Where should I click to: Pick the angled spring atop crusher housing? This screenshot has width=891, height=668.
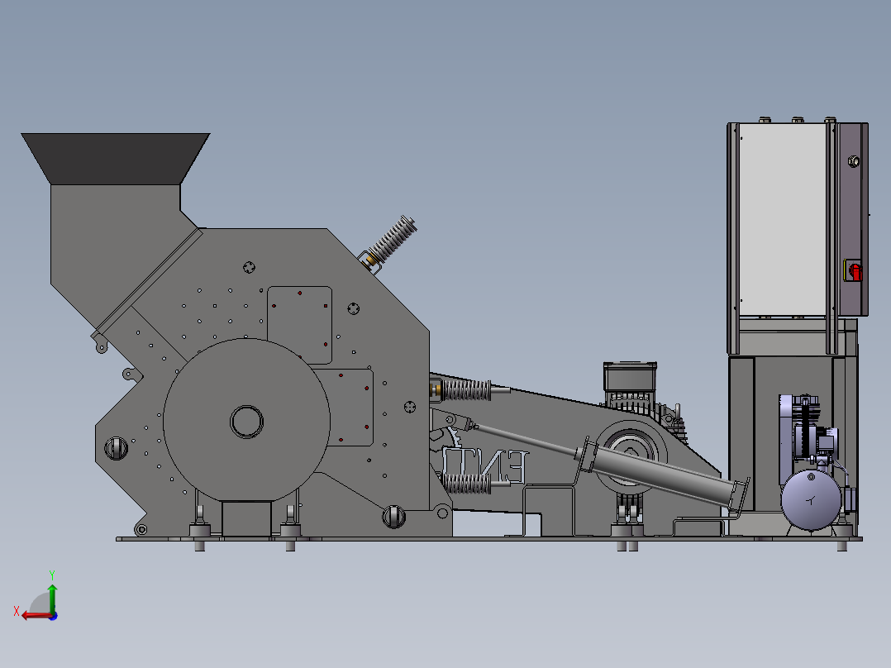(392, 240)
